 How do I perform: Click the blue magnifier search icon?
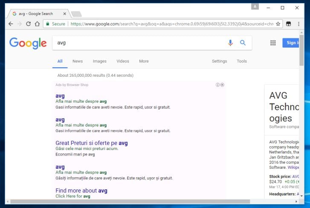pos(243,43)
